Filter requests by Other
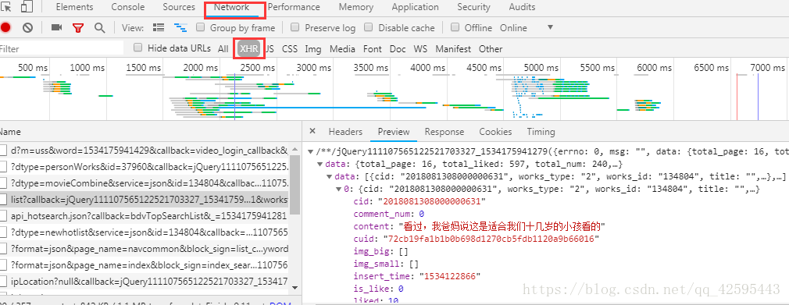 [x=491, y=48]
